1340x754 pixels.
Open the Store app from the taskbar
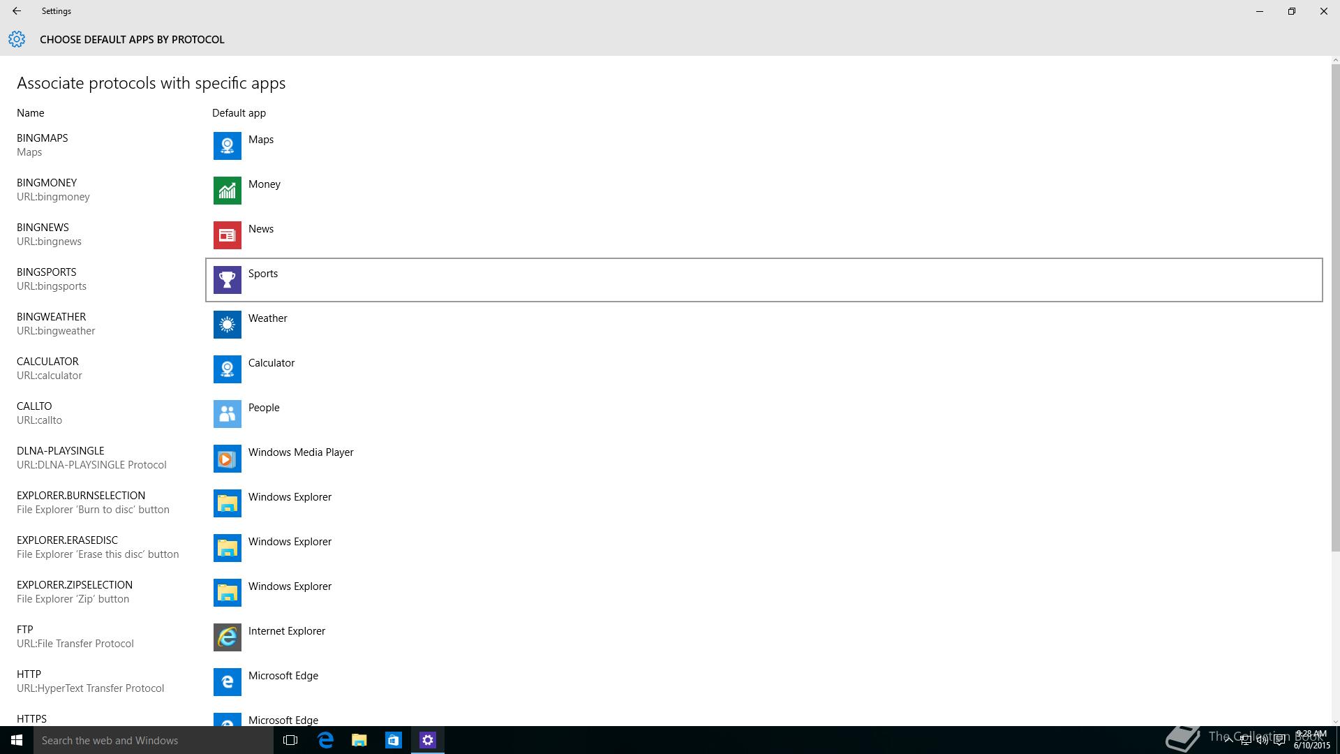[x=393, y=740]
